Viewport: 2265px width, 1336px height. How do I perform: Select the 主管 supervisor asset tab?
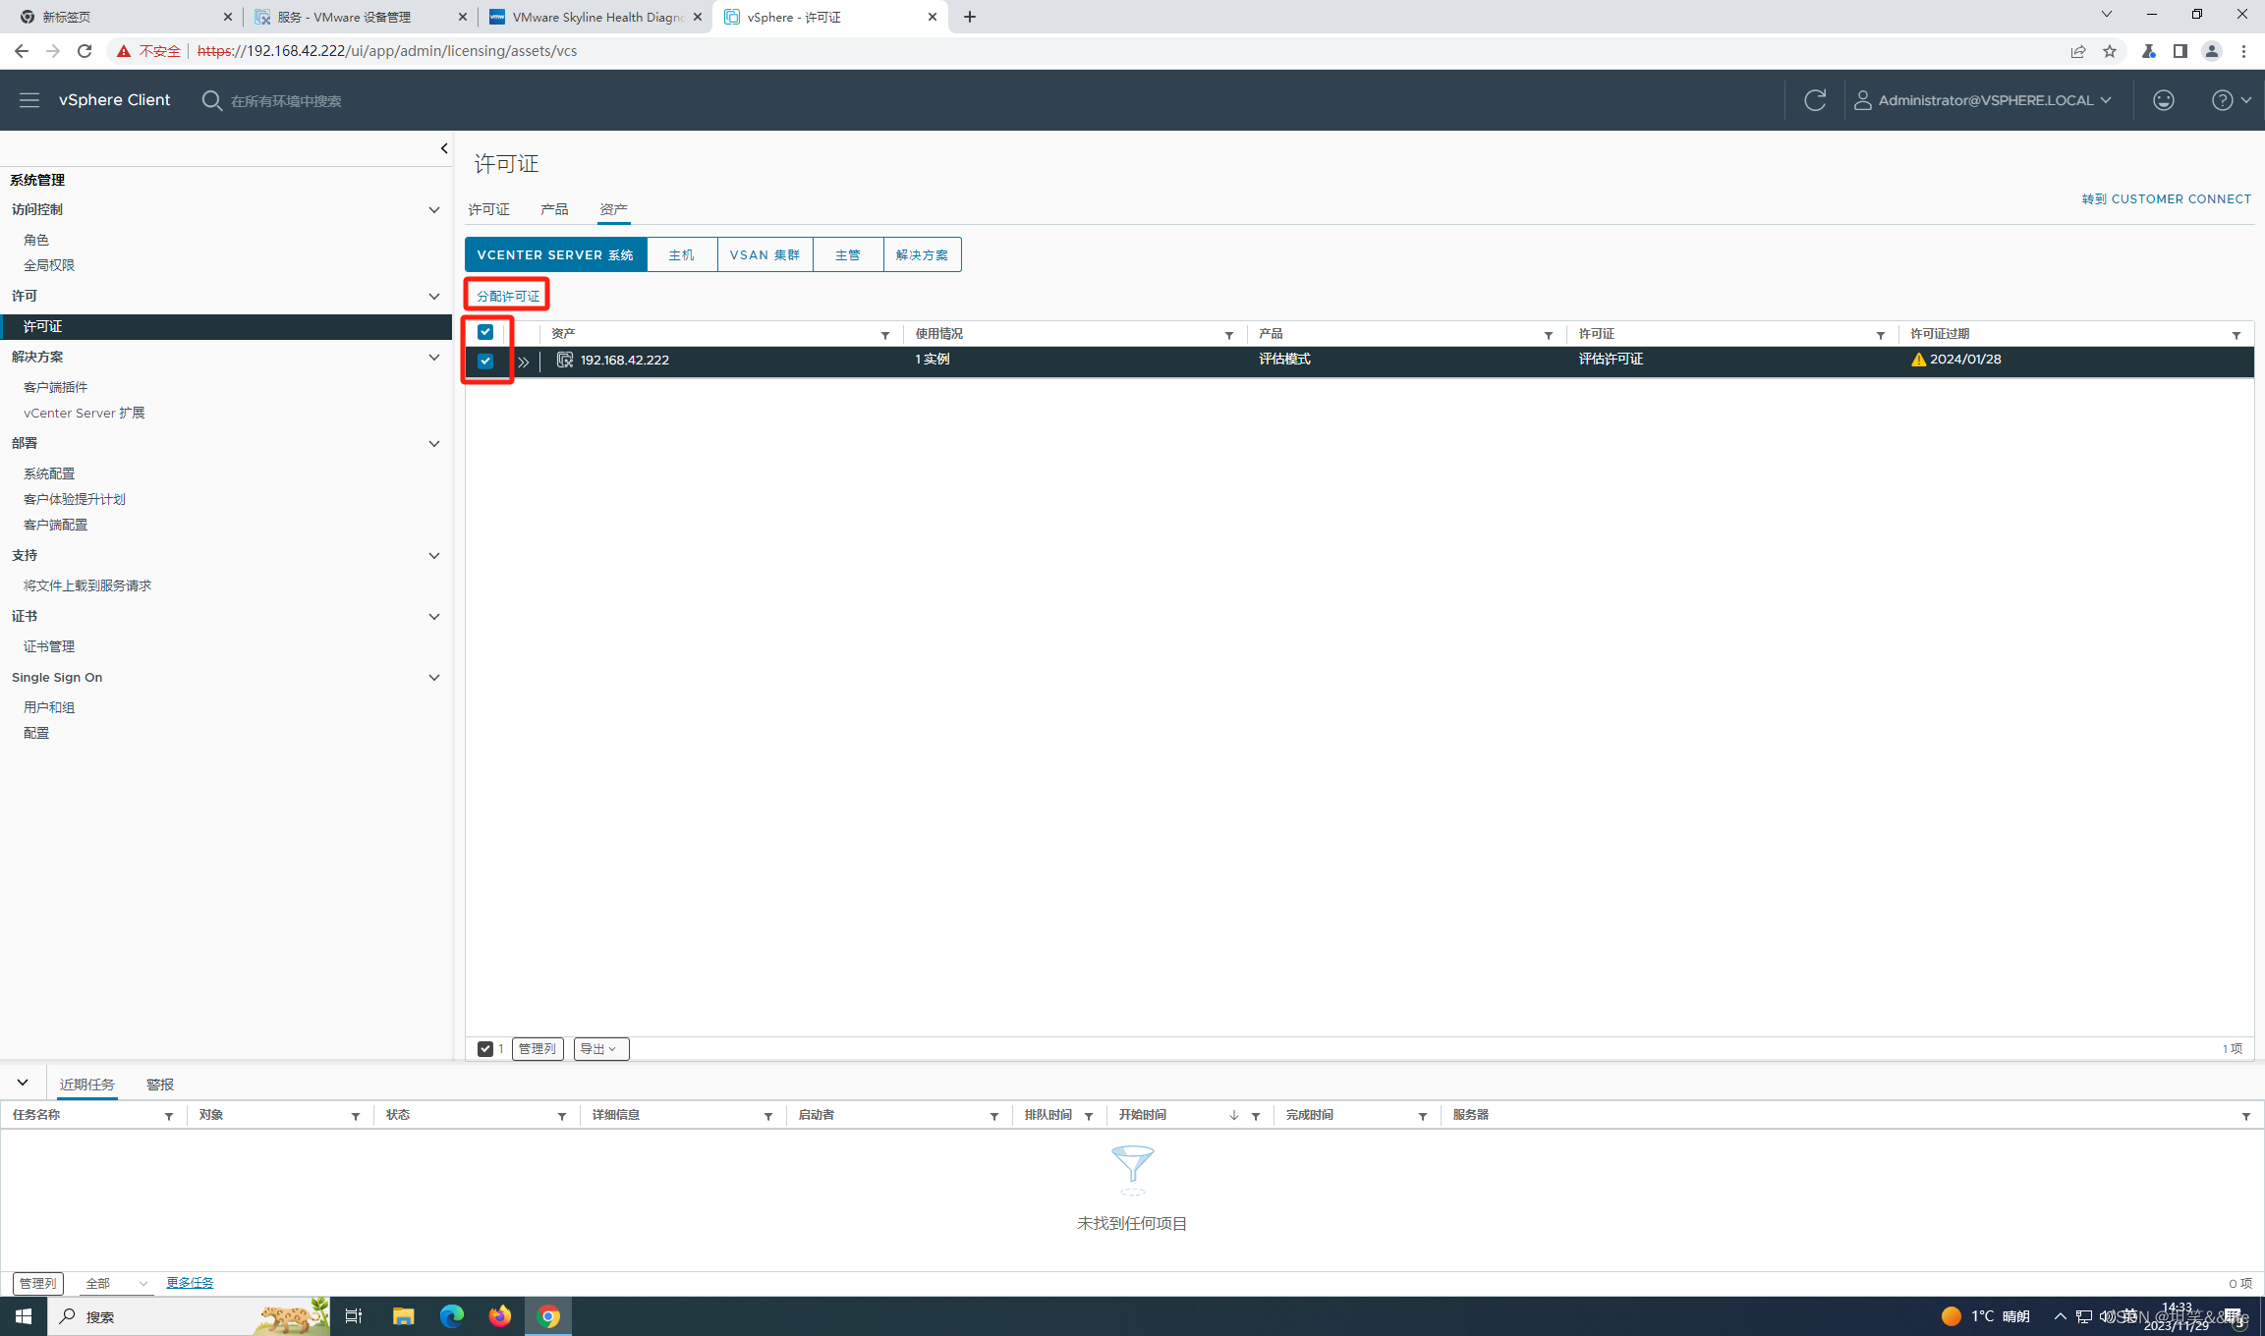tap(848, 254)
